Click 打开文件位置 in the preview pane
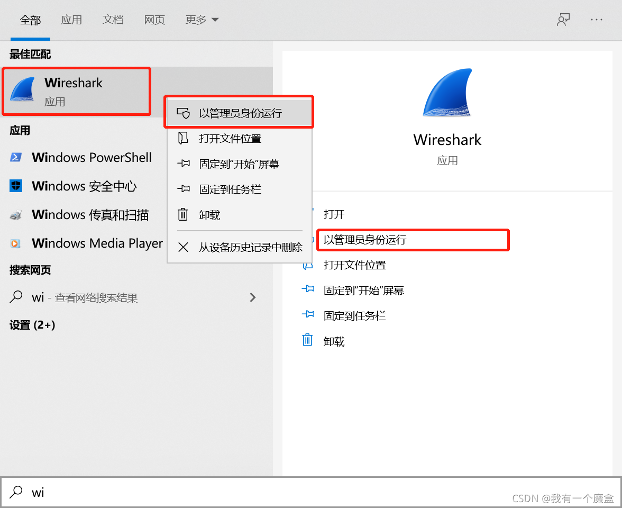This screenshot has width=622, height=508. coord(354,265)
